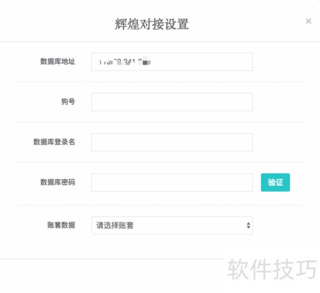The image size is (320, 293).
Task: Click the 验证 button
Action: (x=275, y=182)
